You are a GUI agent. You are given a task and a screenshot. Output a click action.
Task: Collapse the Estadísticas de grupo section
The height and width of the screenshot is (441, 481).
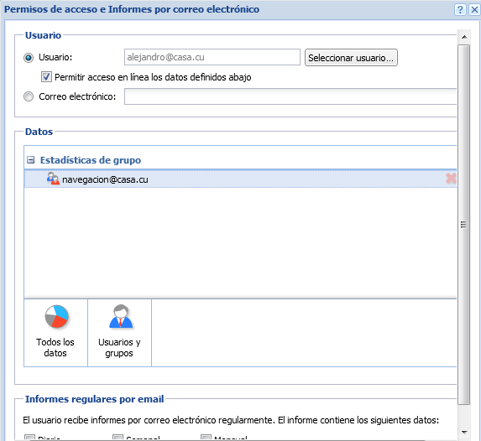30,160
